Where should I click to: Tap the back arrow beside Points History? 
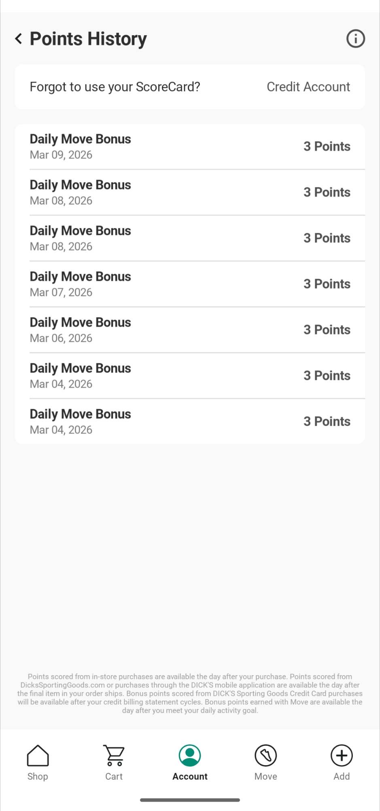pos(19,39)
